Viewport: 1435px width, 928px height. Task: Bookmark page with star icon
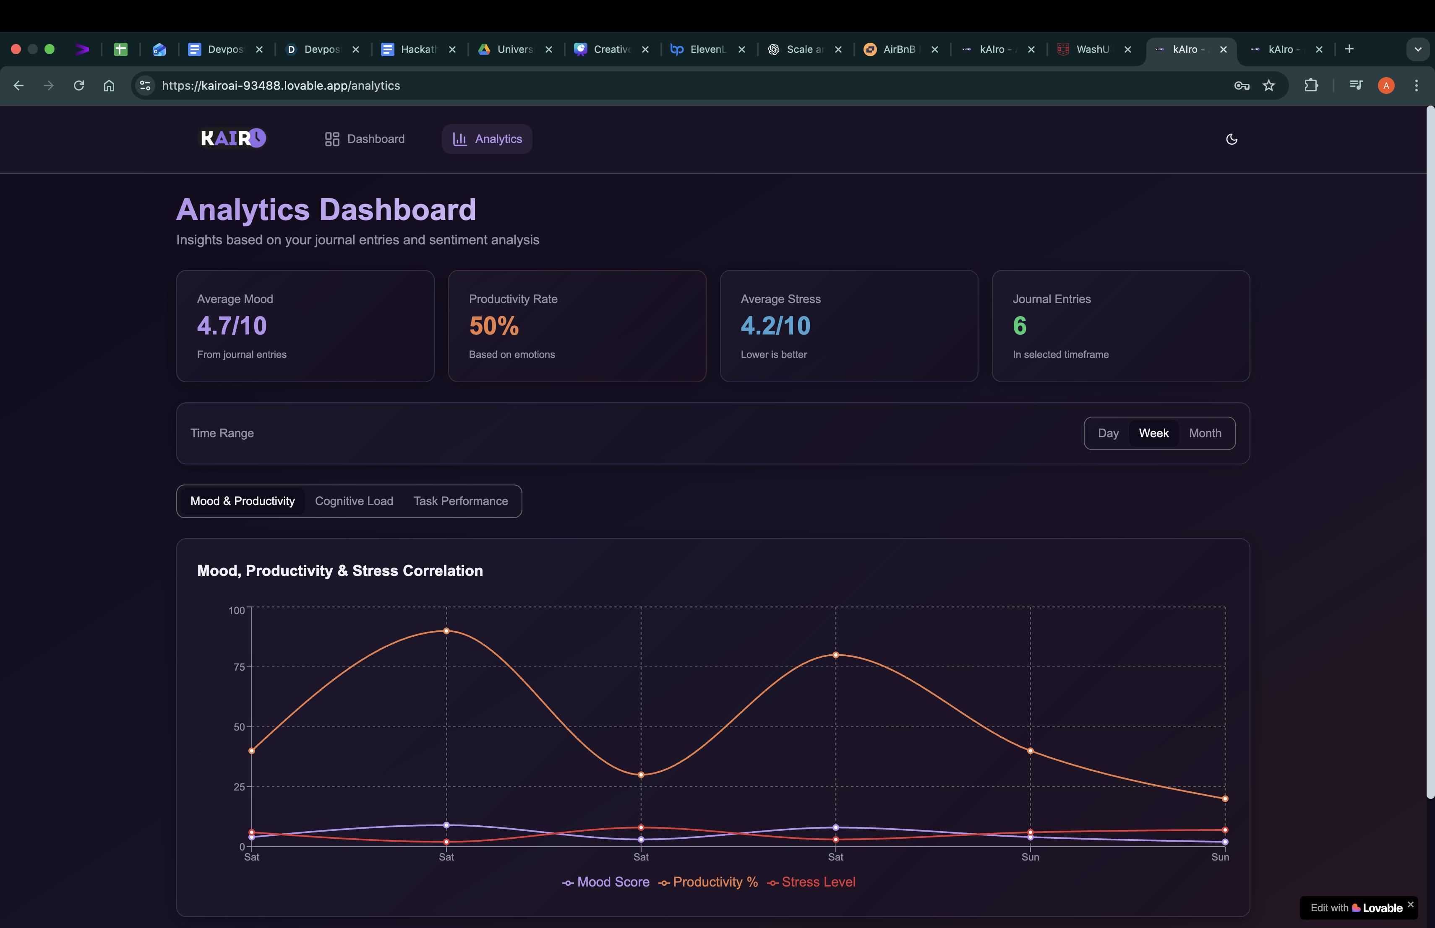pyautogui.click(x=1268, y=86)
